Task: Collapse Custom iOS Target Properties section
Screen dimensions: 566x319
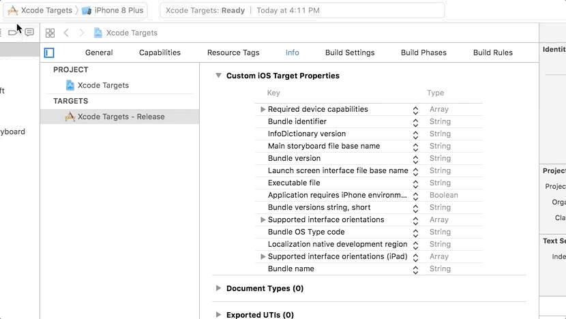Action: point(218,76)
